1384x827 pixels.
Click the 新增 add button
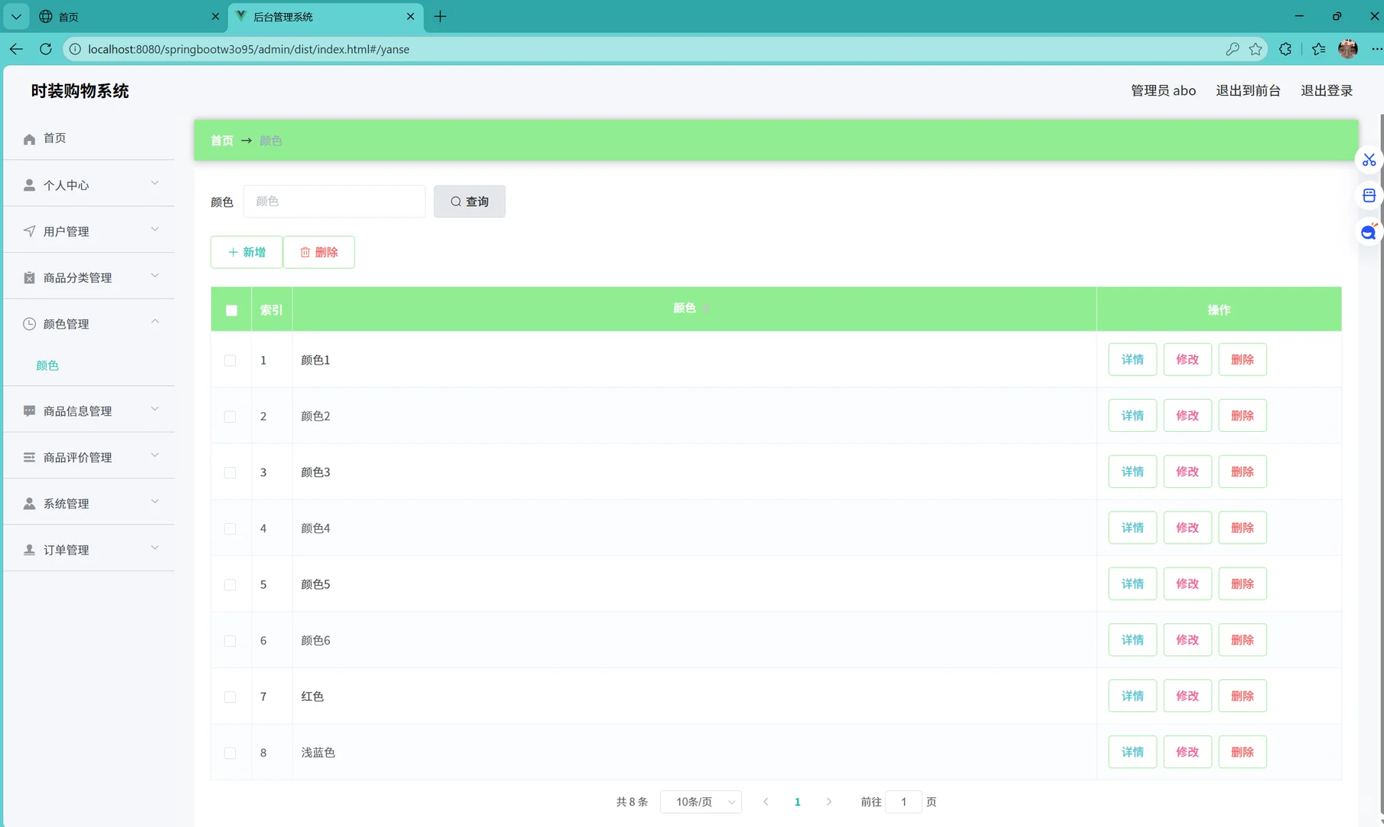(246, 252)
